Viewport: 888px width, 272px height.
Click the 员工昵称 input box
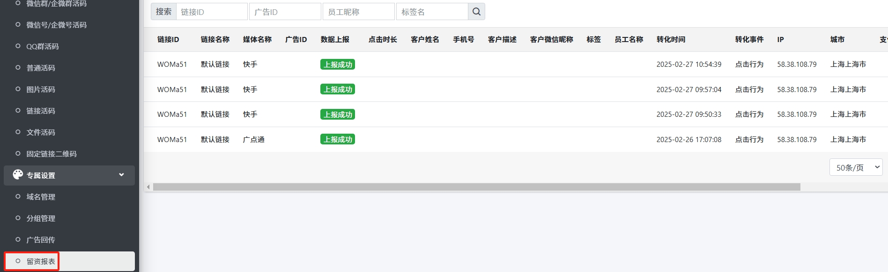pyautogui.click(x=358, y=12)
